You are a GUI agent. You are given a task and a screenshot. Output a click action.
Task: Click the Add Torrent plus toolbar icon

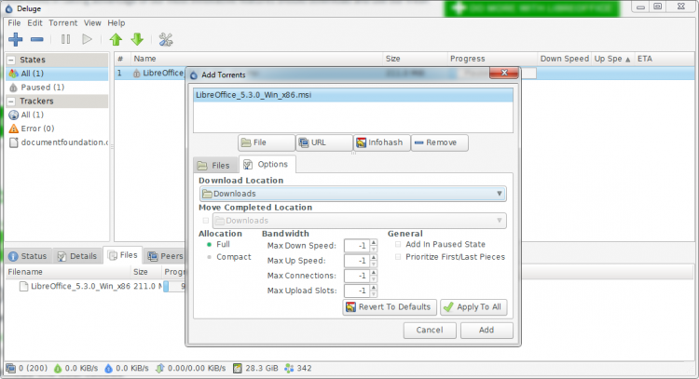pyautogui.click(x=16, y=40)
